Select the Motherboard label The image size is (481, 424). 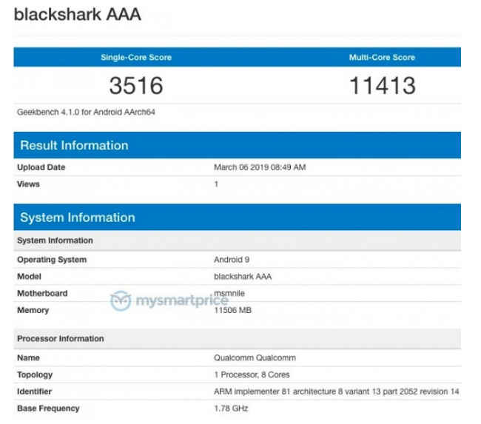(x=42, y=293)
